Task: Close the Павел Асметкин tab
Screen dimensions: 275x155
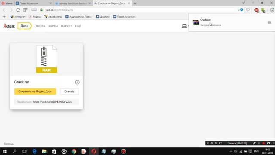Action: 51,3
